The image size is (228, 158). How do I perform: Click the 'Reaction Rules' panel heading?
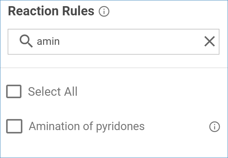pyautogui.click(x=51, y=11)
